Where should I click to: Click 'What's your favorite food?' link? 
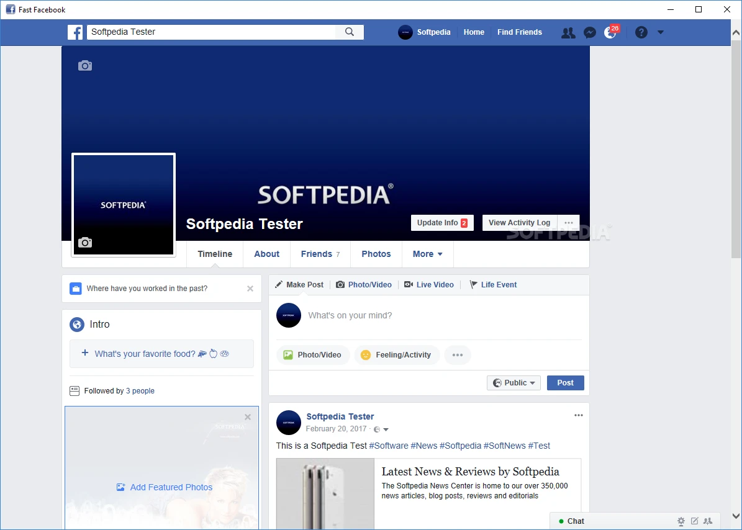(x=145, y=354)
